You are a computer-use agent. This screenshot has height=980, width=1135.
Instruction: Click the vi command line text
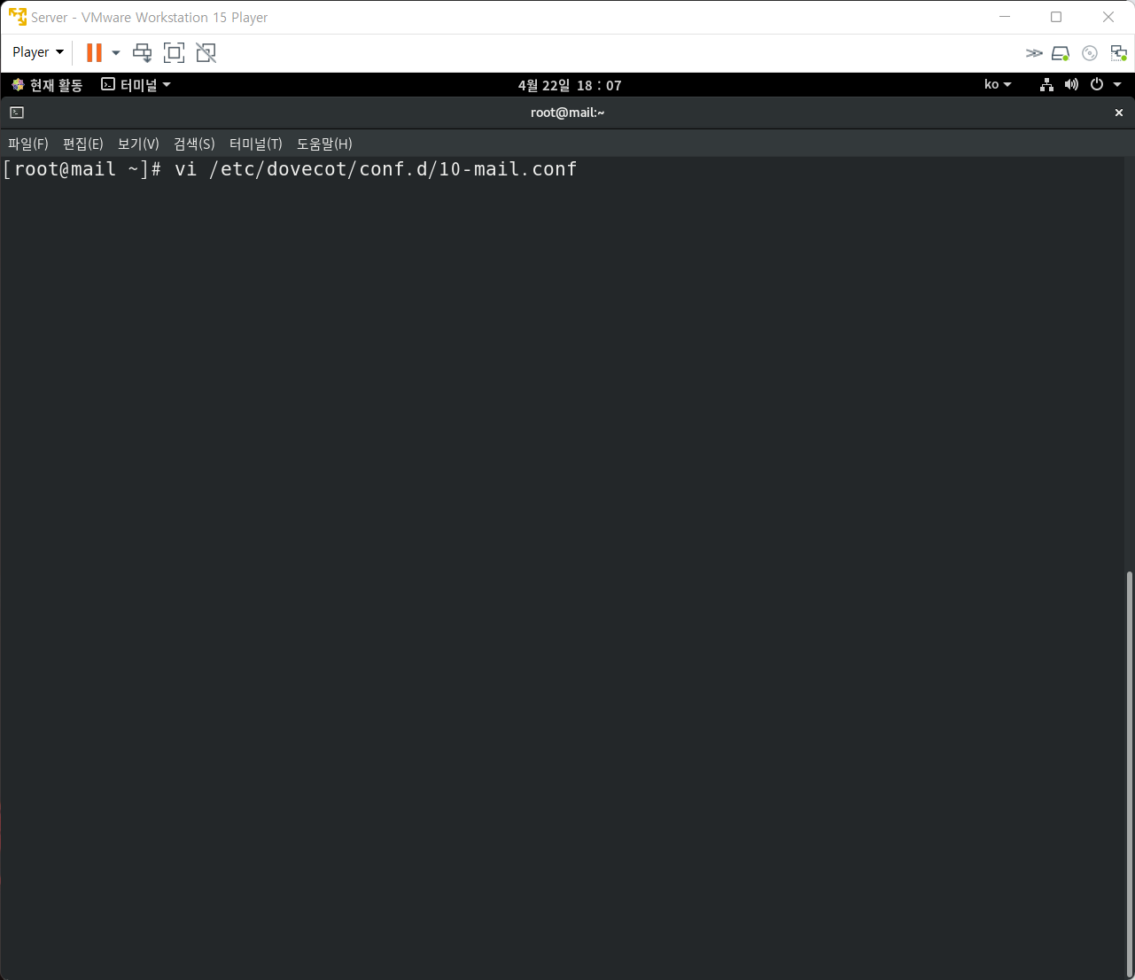point(376,169)
